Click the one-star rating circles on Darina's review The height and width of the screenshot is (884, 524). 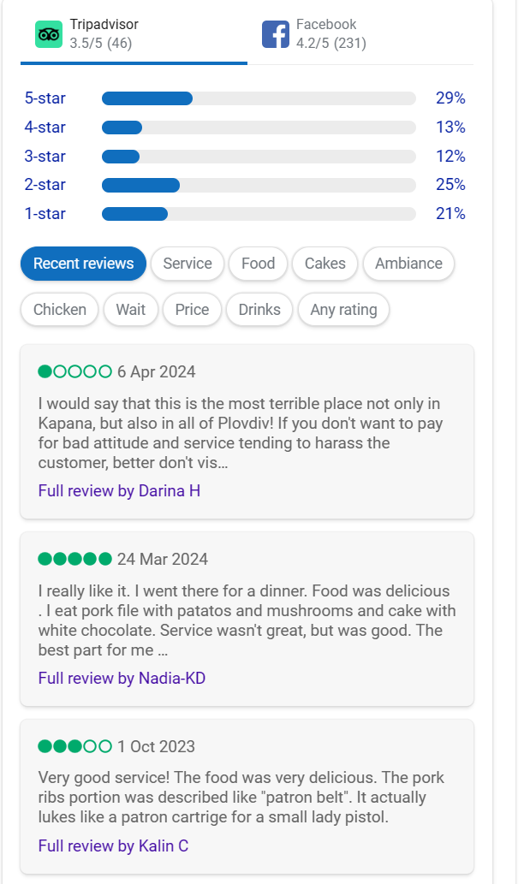coord(75,371)
